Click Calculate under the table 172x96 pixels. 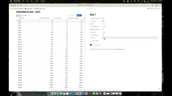35,91
